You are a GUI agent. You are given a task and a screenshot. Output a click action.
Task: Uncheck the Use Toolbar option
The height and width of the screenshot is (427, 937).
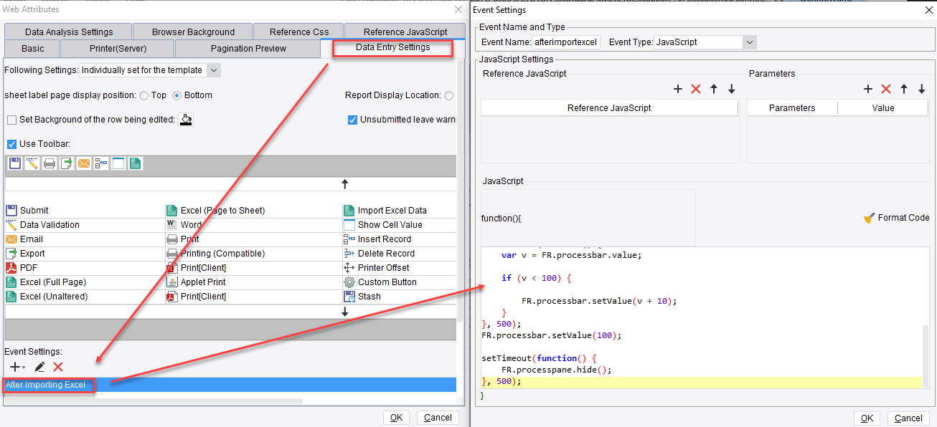[x=11, y=144]
